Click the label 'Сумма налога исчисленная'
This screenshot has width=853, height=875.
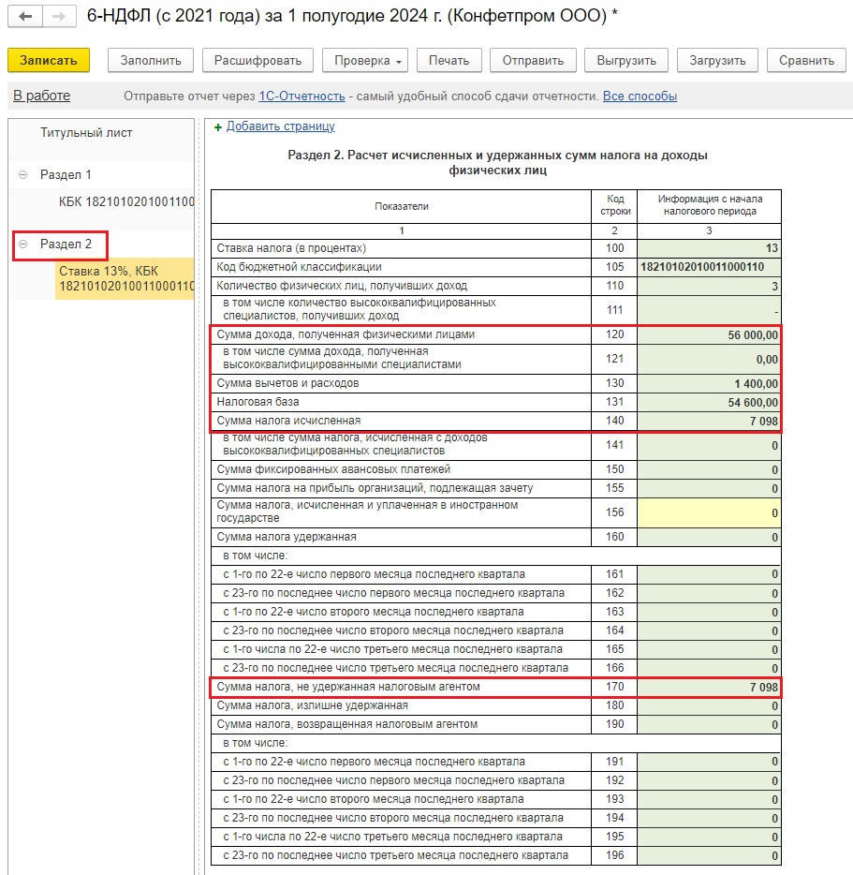coord(288,421)
